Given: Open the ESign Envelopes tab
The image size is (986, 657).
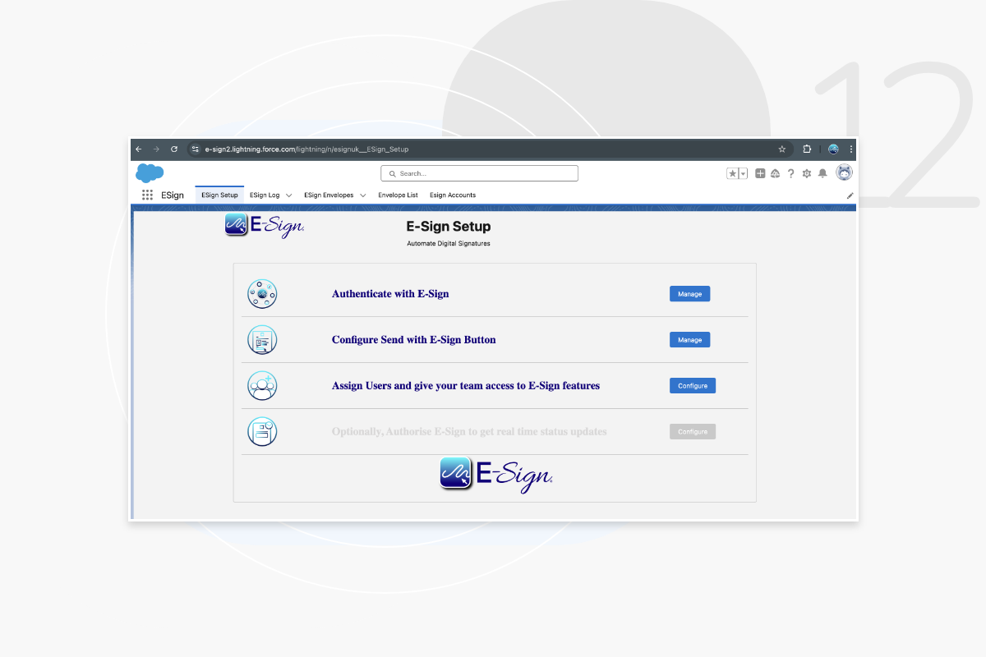Looking at the screenshot, I should click(x=329, y=195).
